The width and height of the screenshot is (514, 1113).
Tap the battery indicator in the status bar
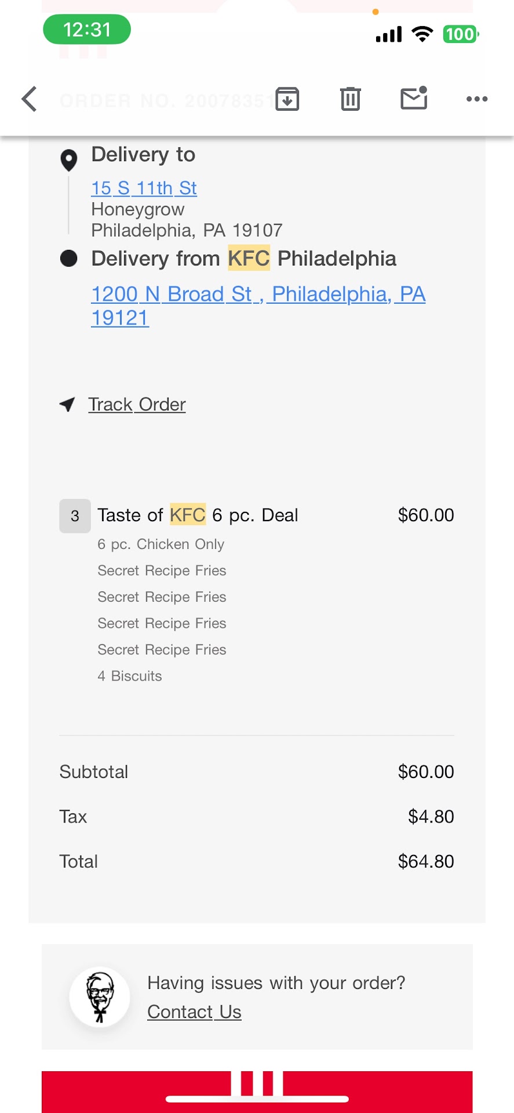pos(460,34)
